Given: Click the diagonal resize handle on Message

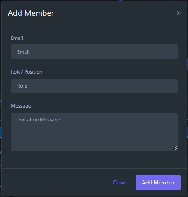Looking at the screenshot, I should point(175,148).
